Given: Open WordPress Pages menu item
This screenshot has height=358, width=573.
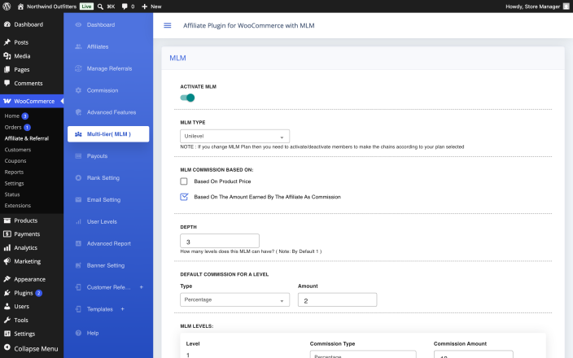Looking at the screenshot, I should 32,69.
